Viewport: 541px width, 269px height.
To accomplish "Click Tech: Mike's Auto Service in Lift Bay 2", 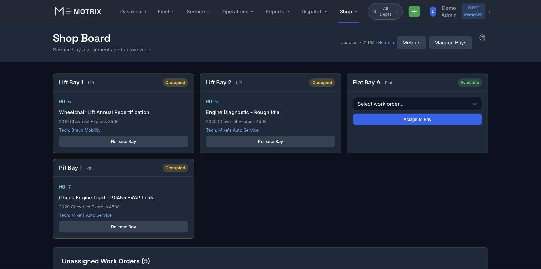I will pyautogui.click(x=232, y=130).
